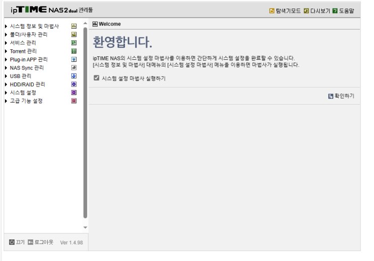Click the icon beside HDD/RAID 관리
Viewport: 374px width, 261px height.
[x=74, y=84]
